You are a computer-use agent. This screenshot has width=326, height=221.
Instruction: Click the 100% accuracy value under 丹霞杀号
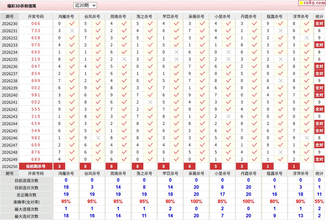(x=248, y=202)
